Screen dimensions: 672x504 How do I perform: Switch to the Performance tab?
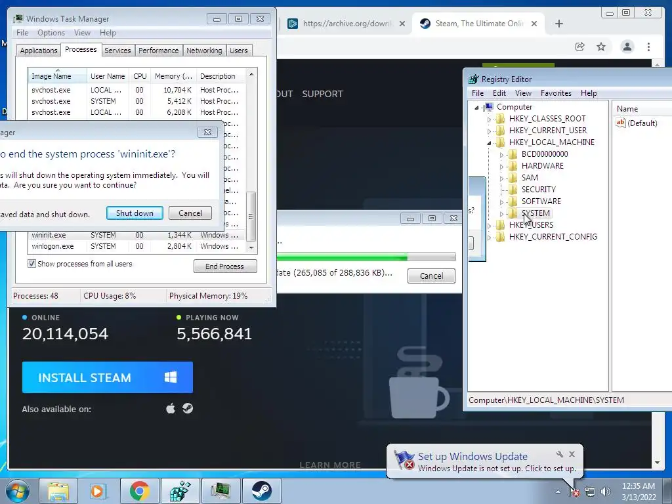pyautogui.click(x=159, y=51)
